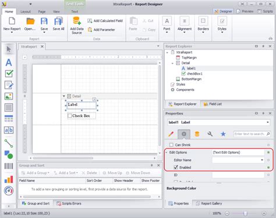276x218 pixels.
Task: Switch to the Page ribbon tab
Action: coord(42,12)
